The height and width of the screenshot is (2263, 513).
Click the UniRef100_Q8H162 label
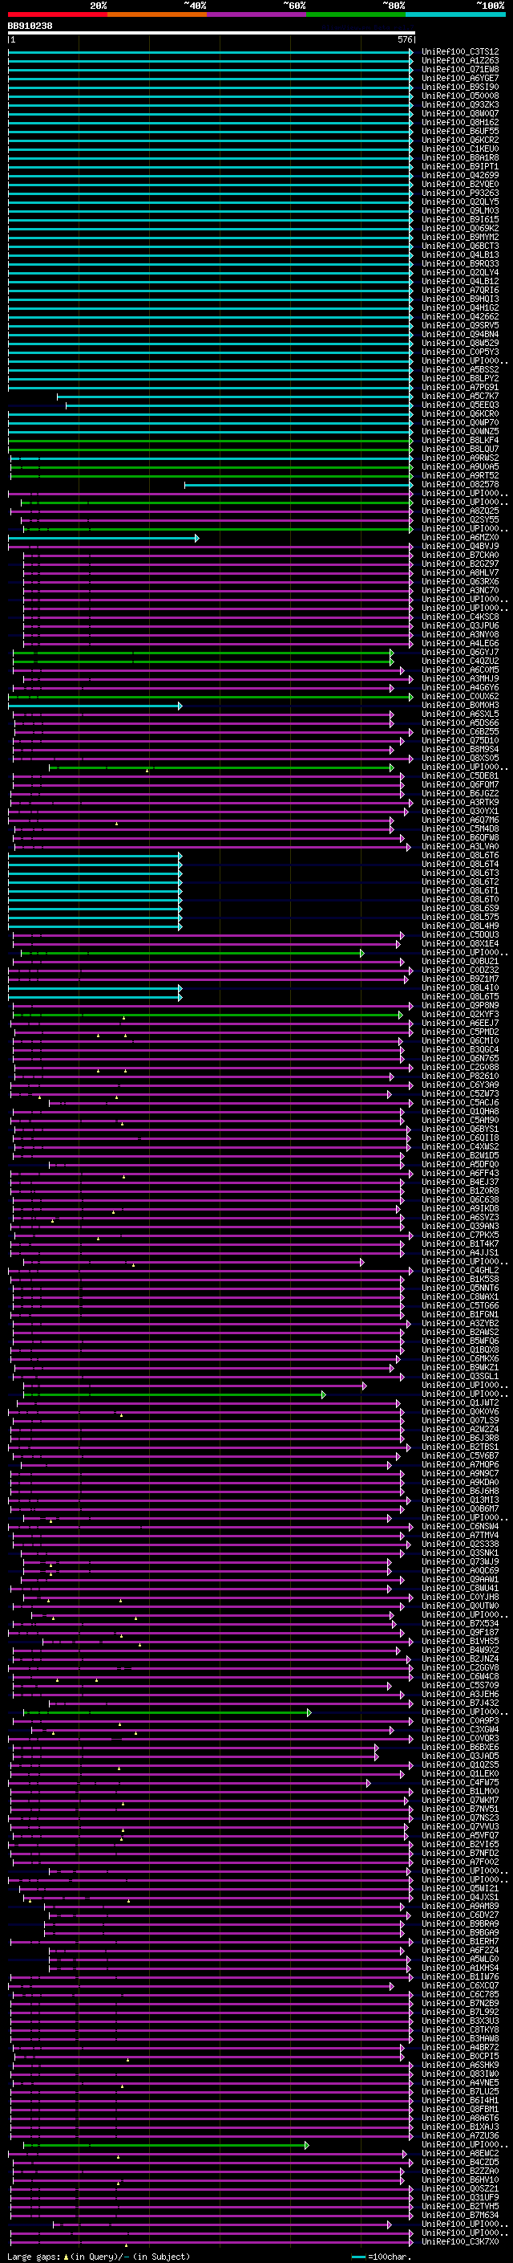pos(460,122)
